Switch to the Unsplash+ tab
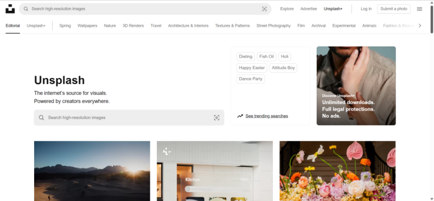Image resolution: width=434 pixels, height=201 pixels. pos(36,25)
